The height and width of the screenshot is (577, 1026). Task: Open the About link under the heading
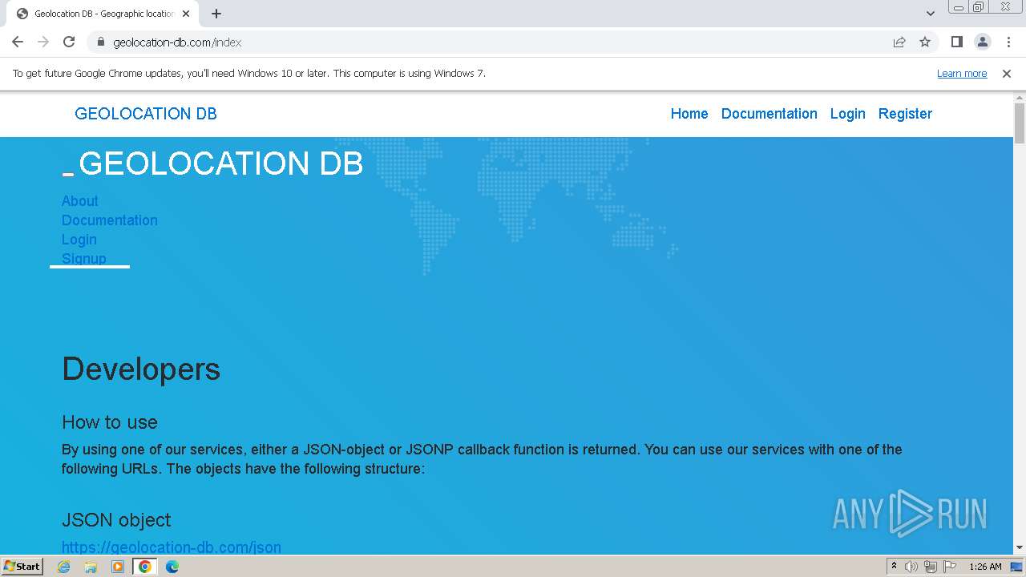point(80,201)
